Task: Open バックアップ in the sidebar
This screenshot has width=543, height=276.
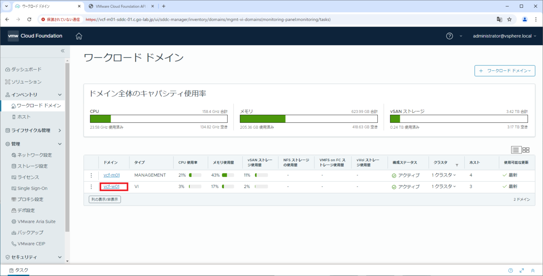Action: click(27, 232)
